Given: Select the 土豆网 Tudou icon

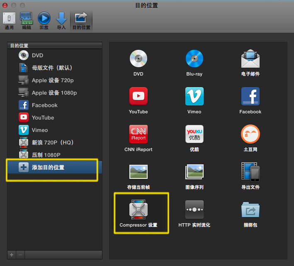Looking at the screenshot, I should click(x=250, y=134).
